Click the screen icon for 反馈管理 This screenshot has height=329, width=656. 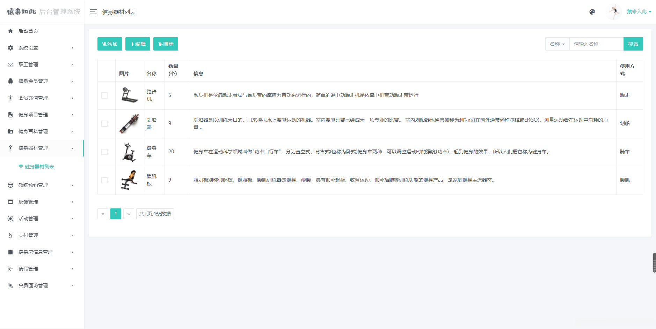tap(10, 202)
